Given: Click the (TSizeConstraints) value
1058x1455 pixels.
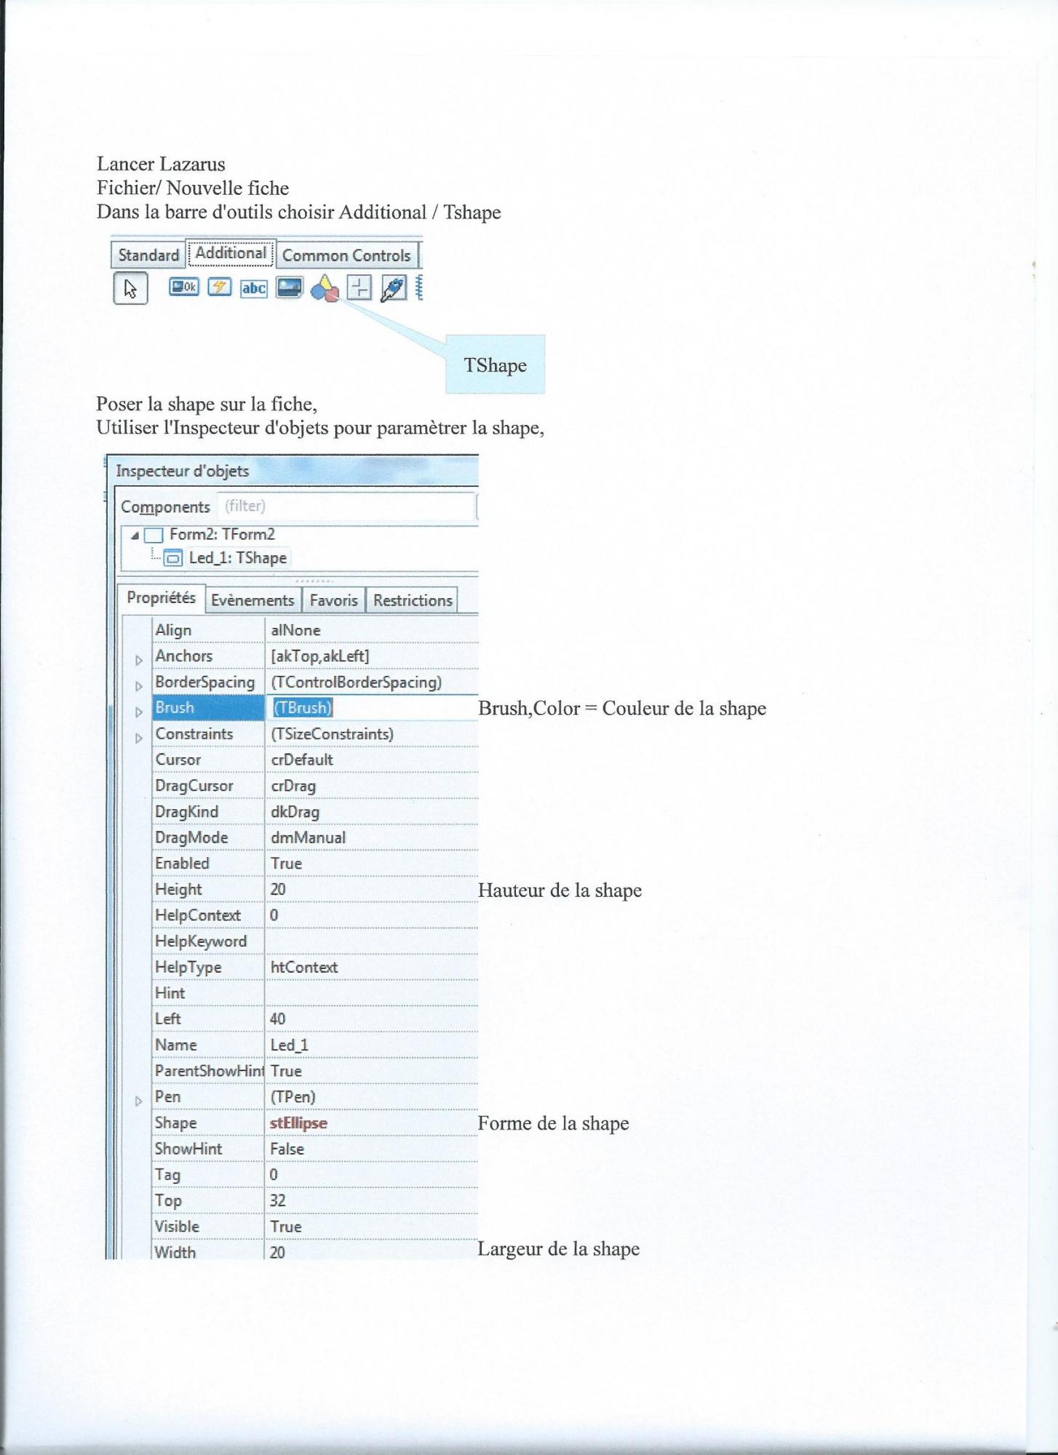Looking at the screenshot, I should 332,734.
